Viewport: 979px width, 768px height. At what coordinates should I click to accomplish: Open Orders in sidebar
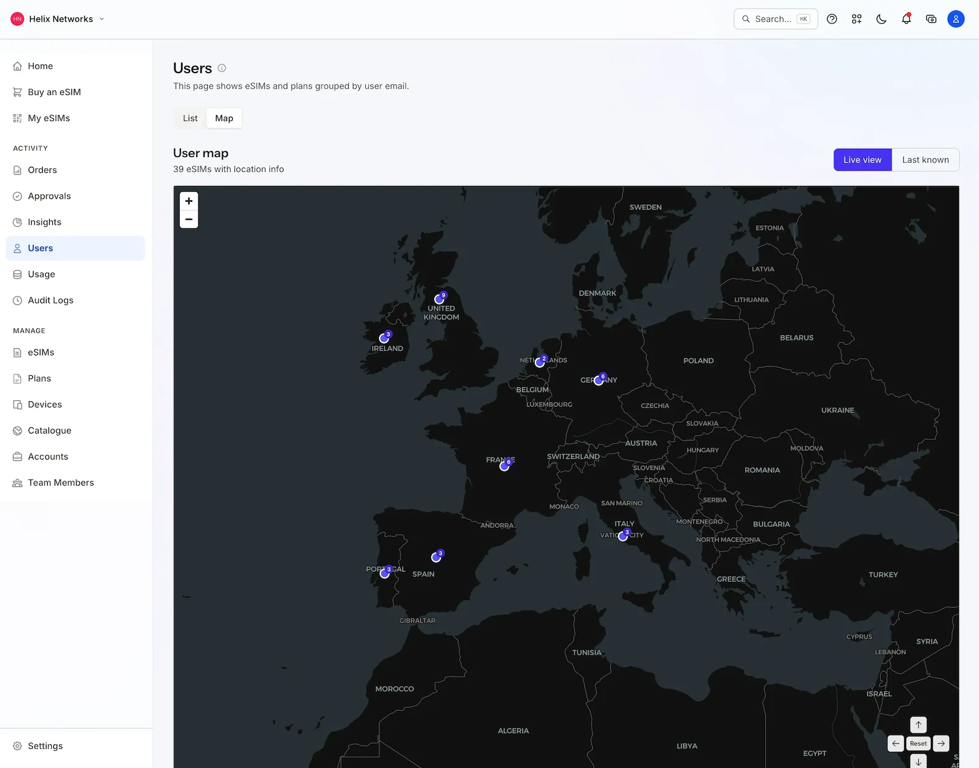pyautogui.click(x=75, y=170)
